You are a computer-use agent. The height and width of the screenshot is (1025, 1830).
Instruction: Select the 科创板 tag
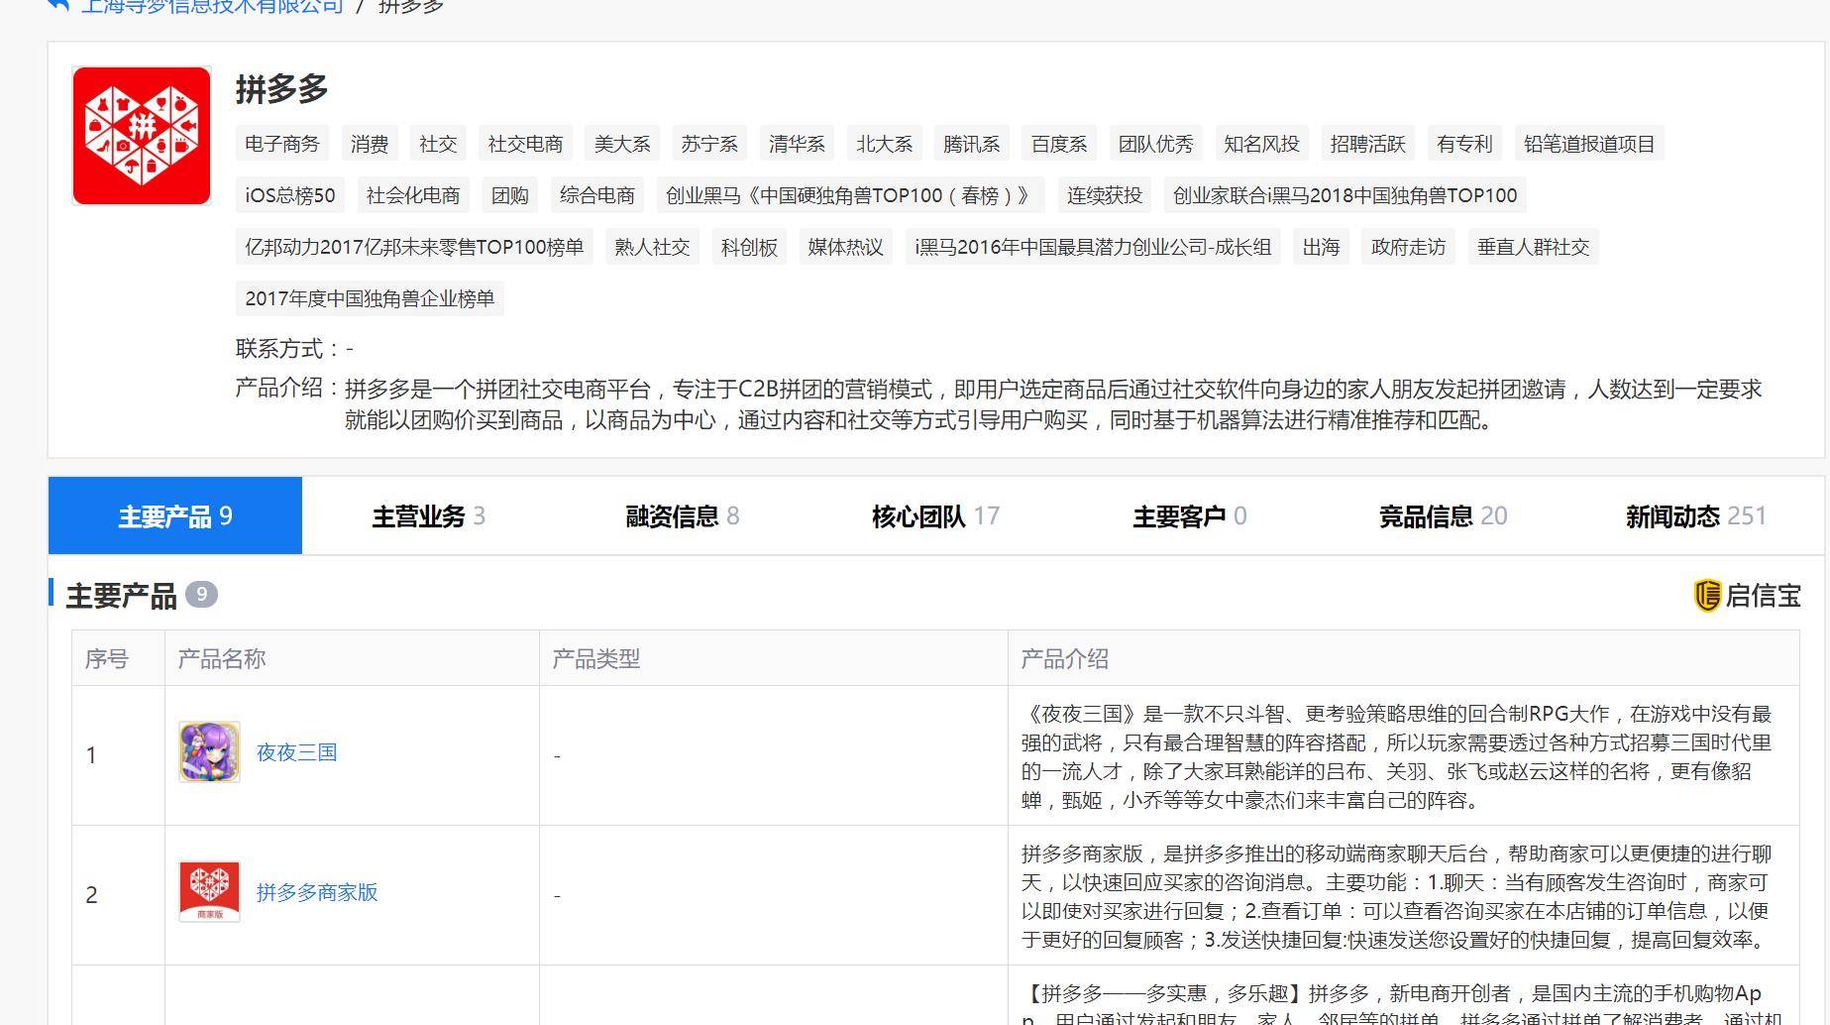coord(749,247)
